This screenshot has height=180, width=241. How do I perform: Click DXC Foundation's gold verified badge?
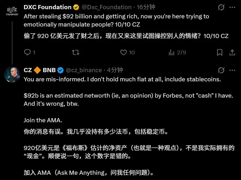pos(76,7)
